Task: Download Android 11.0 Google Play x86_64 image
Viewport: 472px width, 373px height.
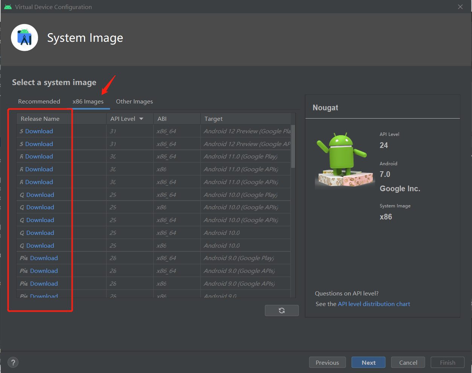Action: (x=39, y=157)
